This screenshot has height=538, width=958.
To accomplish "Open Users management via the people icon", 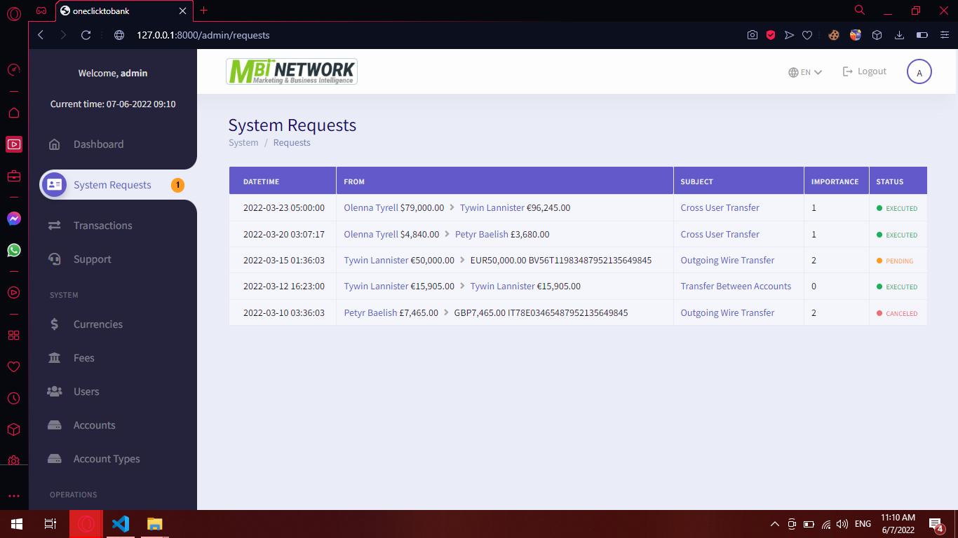I will click(x=55, y=391).
